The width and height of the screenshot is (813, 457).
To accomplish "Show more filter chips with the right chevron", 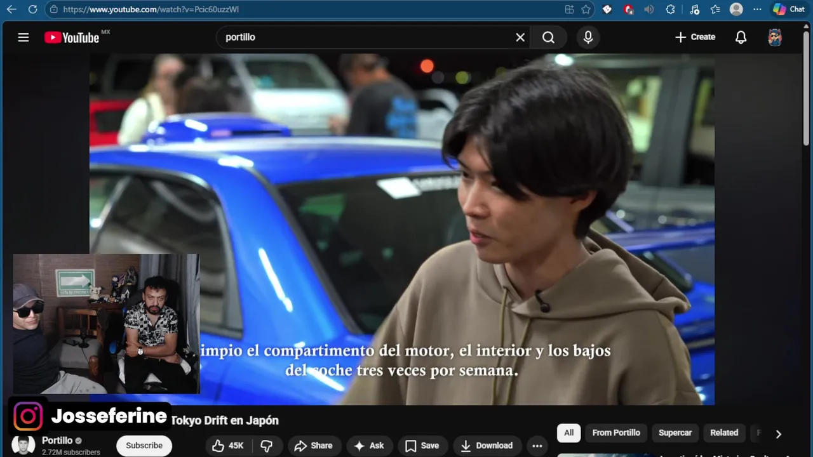I will point(778,434).
